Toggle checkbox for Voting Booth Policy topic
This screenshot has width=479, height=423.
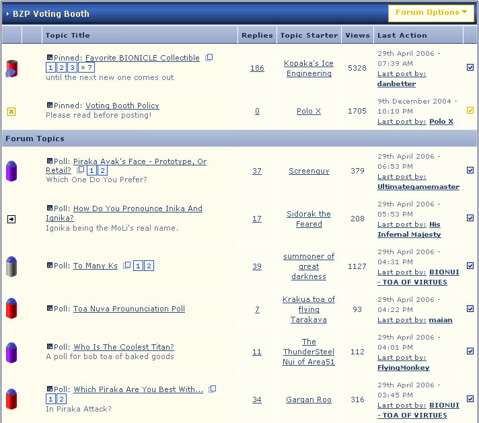pos(470,110)
